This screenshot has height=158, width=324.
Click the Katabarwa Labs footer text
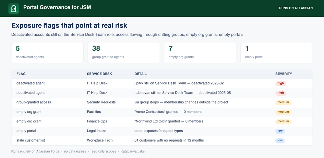coord(132,152)
